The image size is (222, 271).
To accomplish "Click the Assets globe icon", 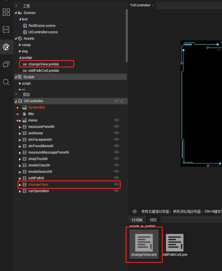I will coord(20,39).
